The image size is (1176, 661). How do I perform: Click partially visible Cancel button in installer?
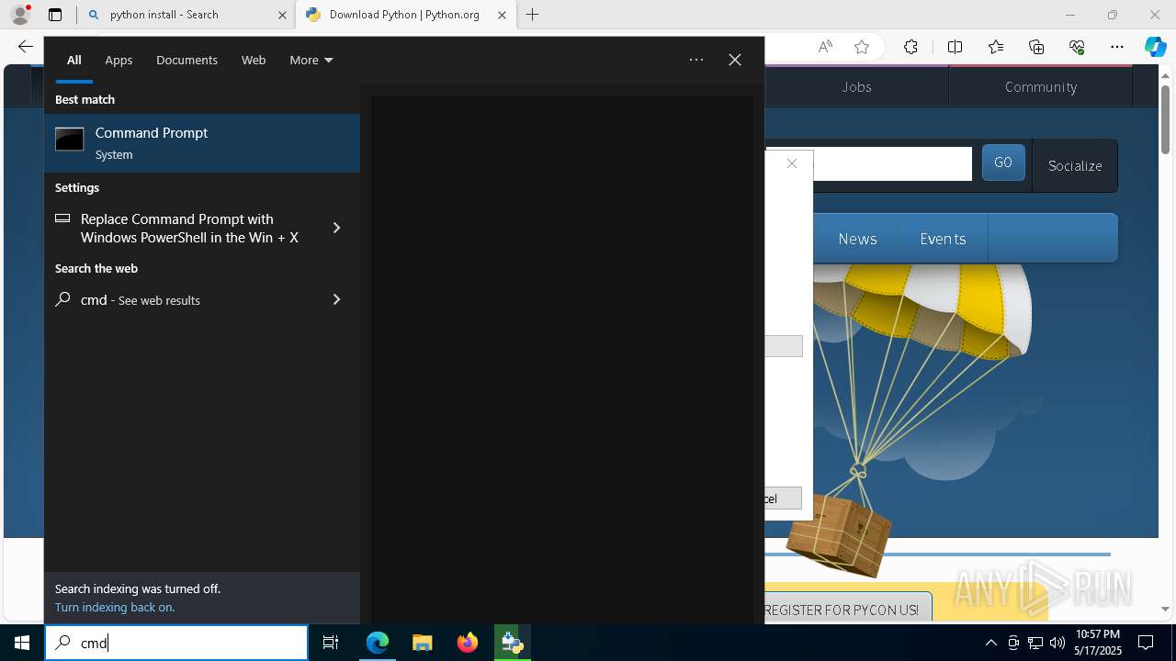(x=783, y=499)
